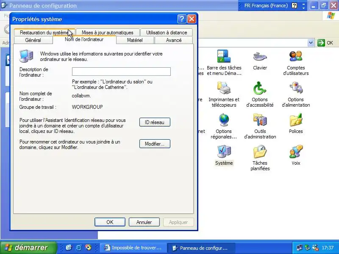This screenshot has width=339, height=254.
Task: Switch to the Général tab
Action: (x=33, y=40)
